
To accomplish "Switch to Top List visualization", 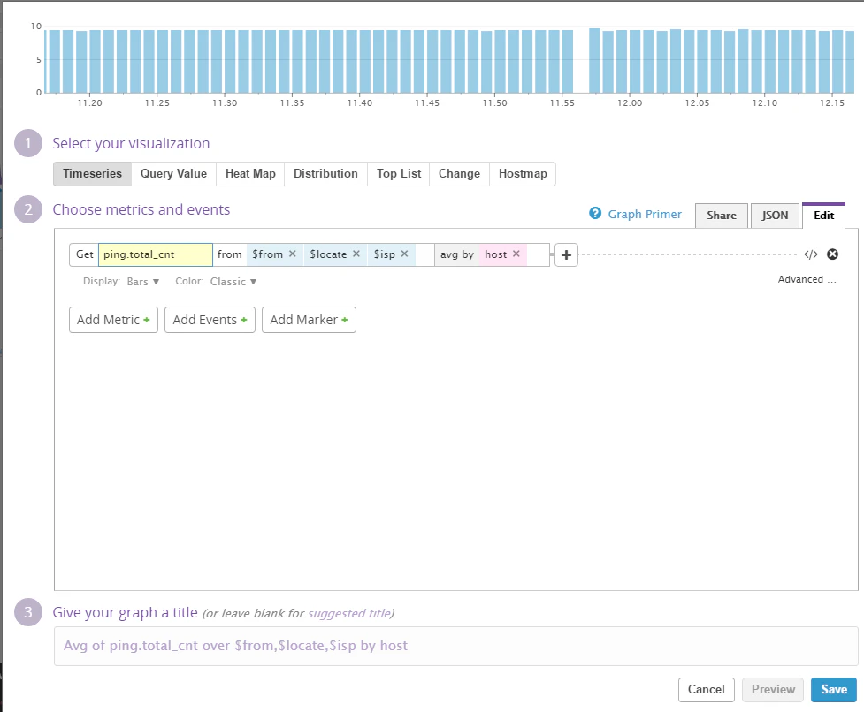I will (x=398, y=174).
